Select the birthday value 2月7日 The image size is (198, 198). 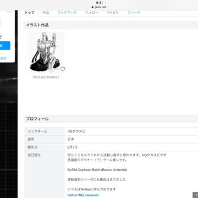point(73,147)
